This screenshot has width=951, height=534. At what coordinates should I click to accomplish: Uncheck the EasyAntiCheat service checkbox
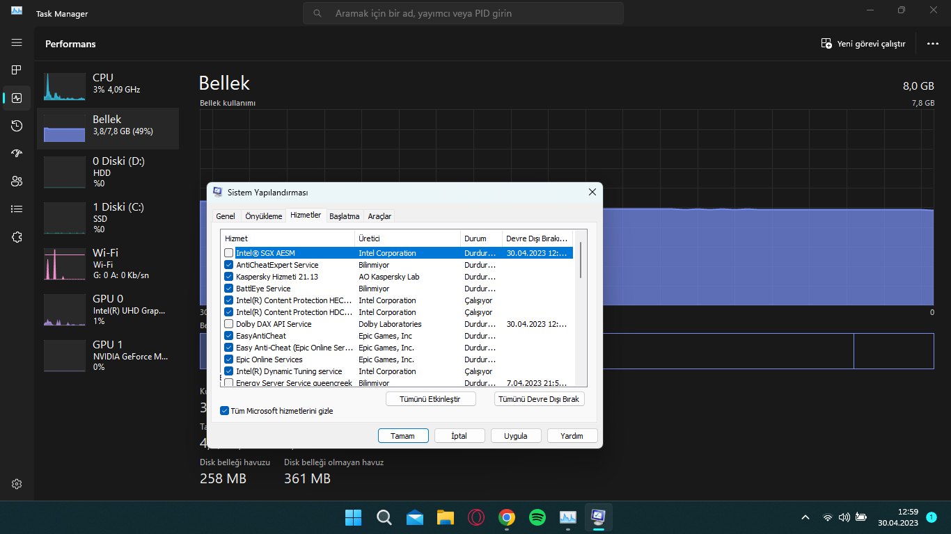coord(228,336)
